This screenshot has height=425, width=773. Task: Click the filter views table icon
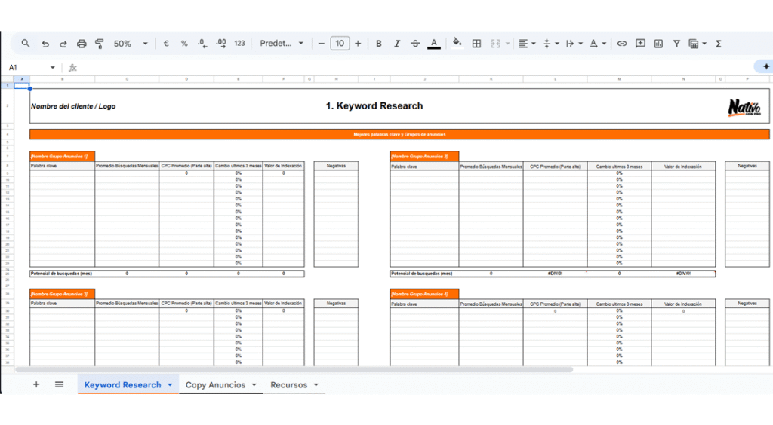(694, 44)
